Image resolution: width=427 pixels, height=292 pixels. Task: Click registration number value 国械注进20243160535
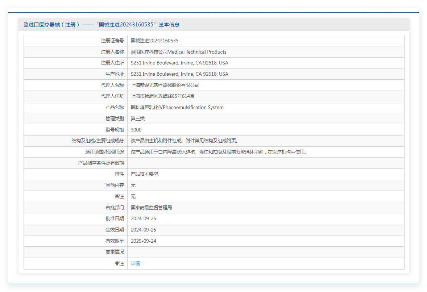[x=154, y=41]
